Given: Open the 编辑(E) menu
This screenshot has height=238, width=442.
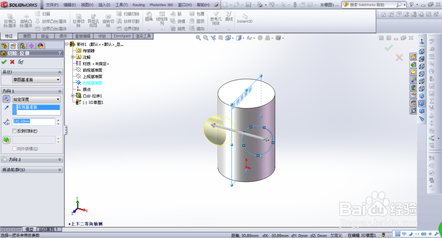Looking at the screenshot, I should pos(70,5).
